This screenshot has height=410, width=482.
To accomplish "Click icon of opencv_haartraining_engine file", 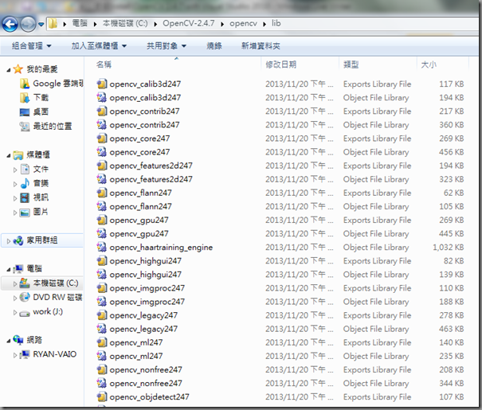I will click(102, 247).
